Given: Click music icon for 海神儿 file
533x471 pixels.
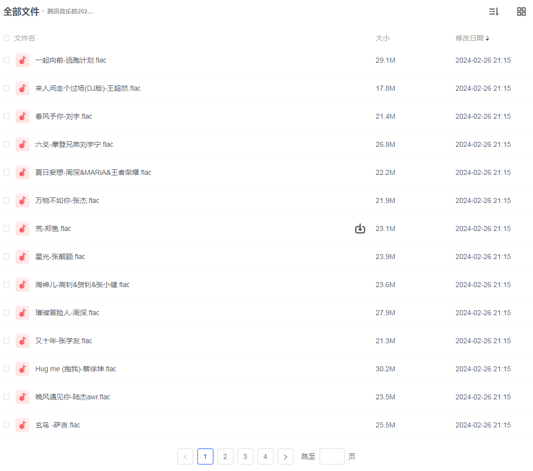Looking at the screenshot, I should pyautogui.click(x=23, y=285).
